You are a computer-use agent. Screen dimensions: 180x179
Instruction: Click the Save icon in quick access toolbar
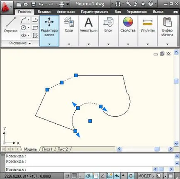coord(34,4)
